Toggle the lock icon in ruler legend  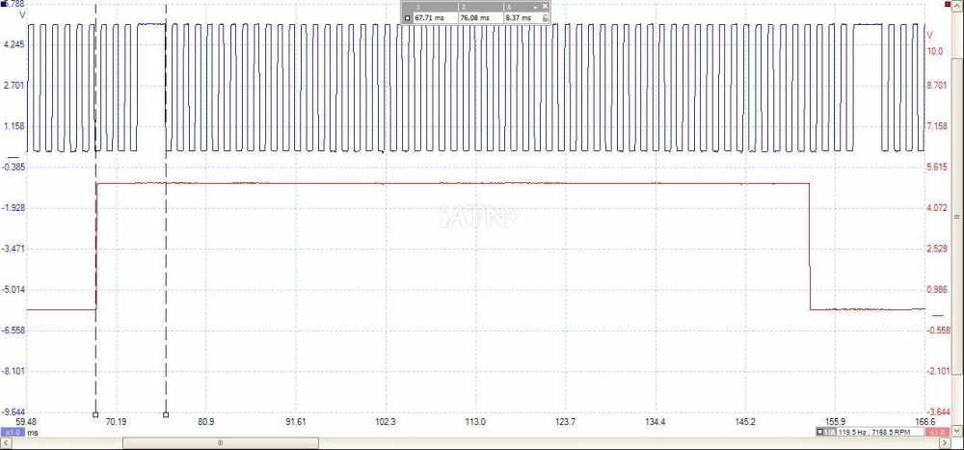pos(546,17)
